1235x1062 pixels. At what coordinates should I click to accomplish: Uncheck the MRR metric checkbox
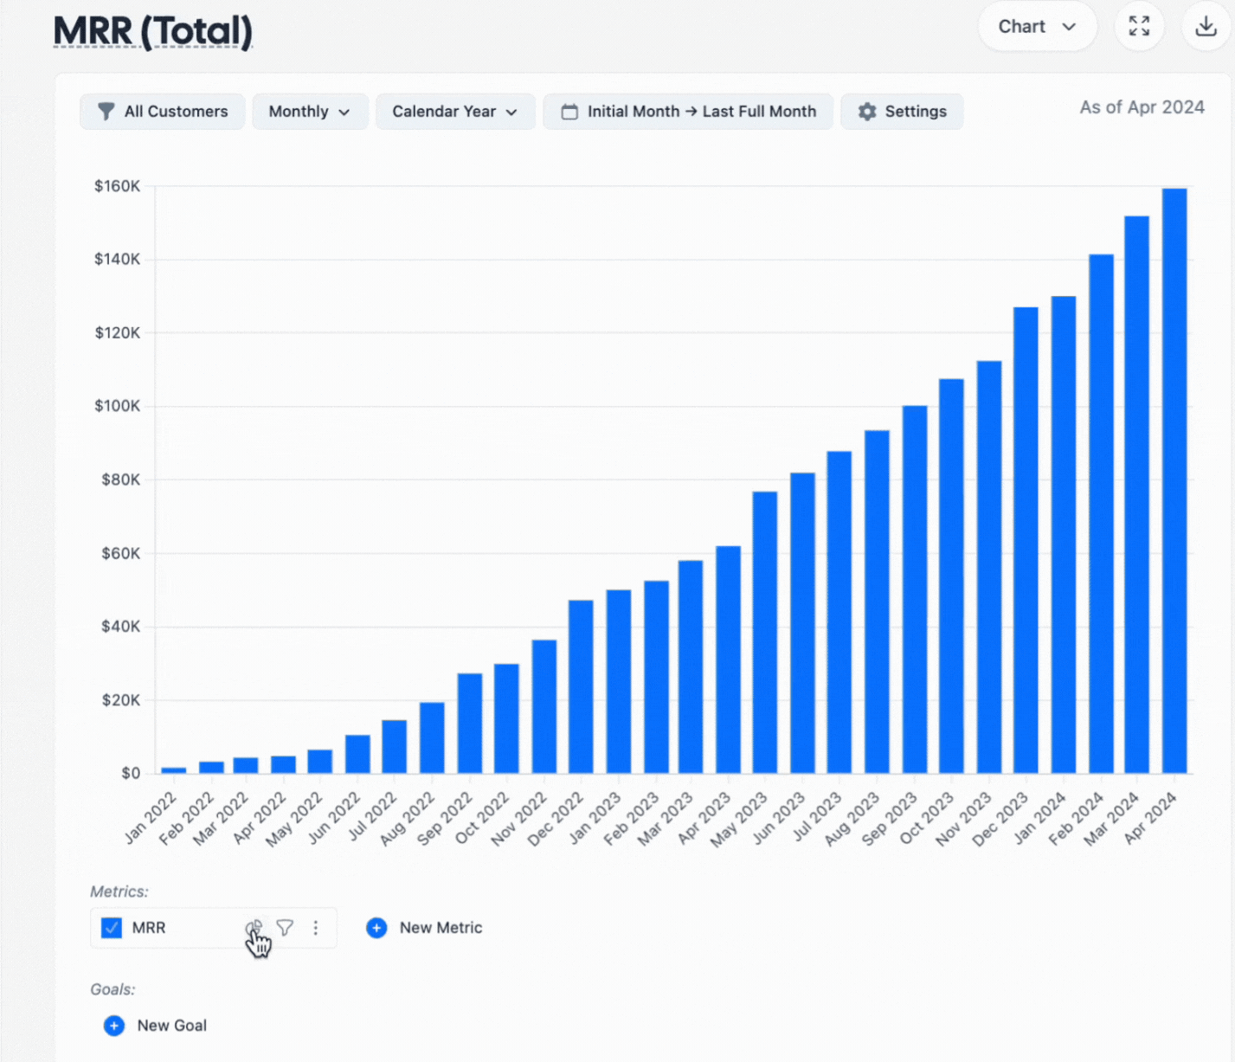112,928
